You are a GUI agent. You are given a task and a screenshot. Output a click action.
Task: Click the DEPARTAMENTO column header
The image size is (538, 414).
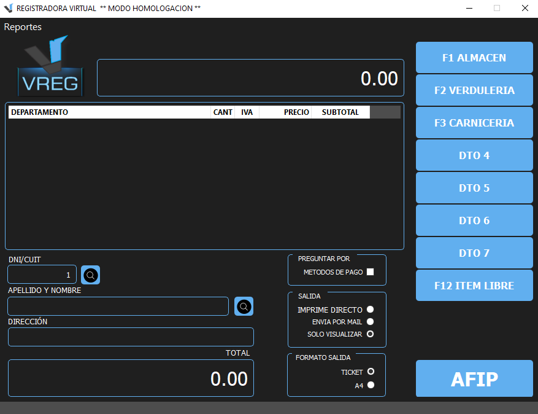[x=109, y=112]
